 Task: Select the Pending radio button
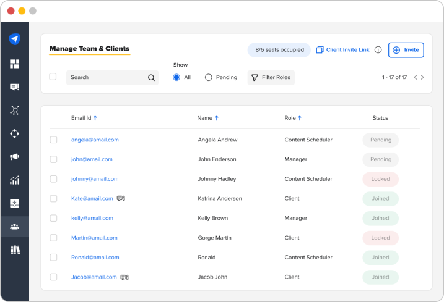209,77
